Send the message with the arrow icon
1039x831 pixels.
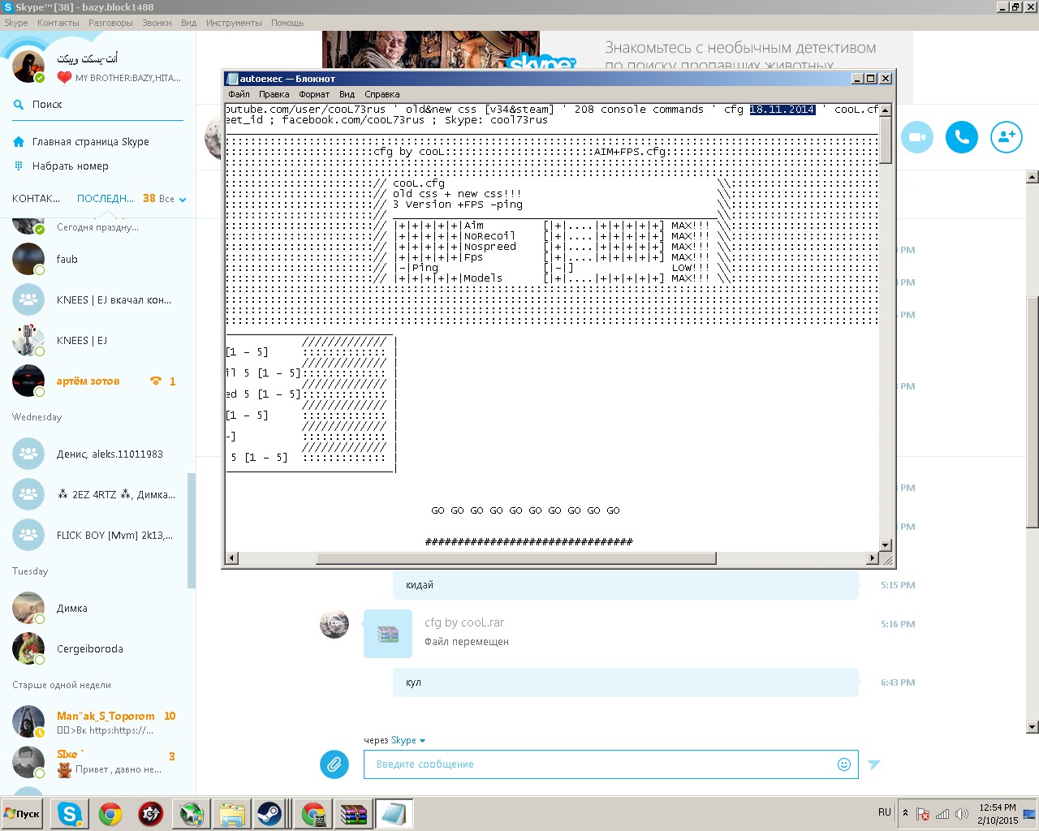[x=874, y=764]
